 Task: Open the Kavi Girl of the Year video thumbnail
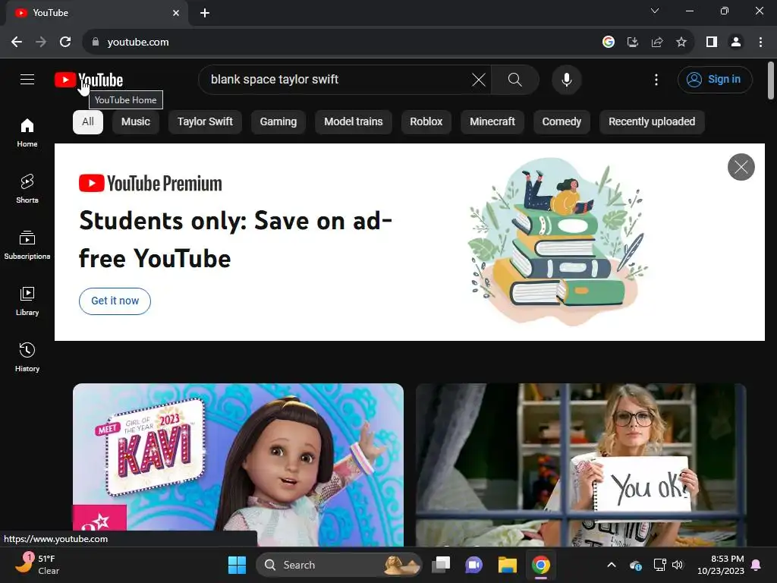click(x=238, y=465)
